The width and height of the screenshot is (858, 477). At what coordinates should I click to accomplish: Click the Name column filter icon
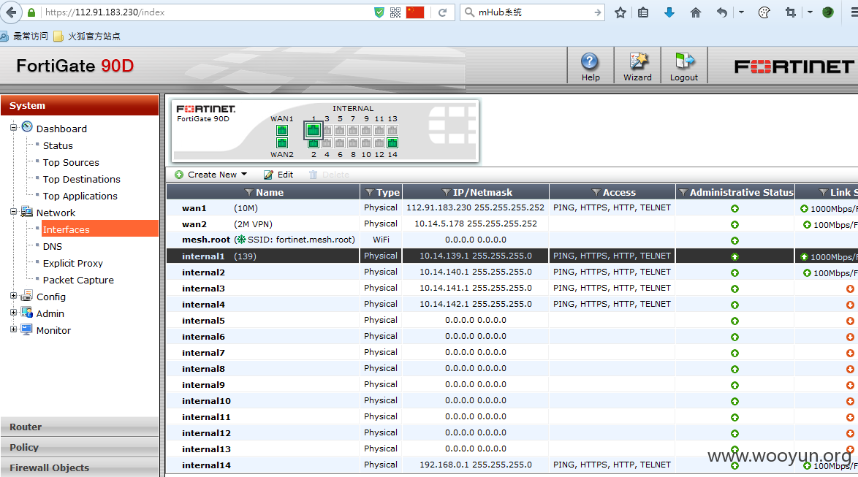click(249, 193)
